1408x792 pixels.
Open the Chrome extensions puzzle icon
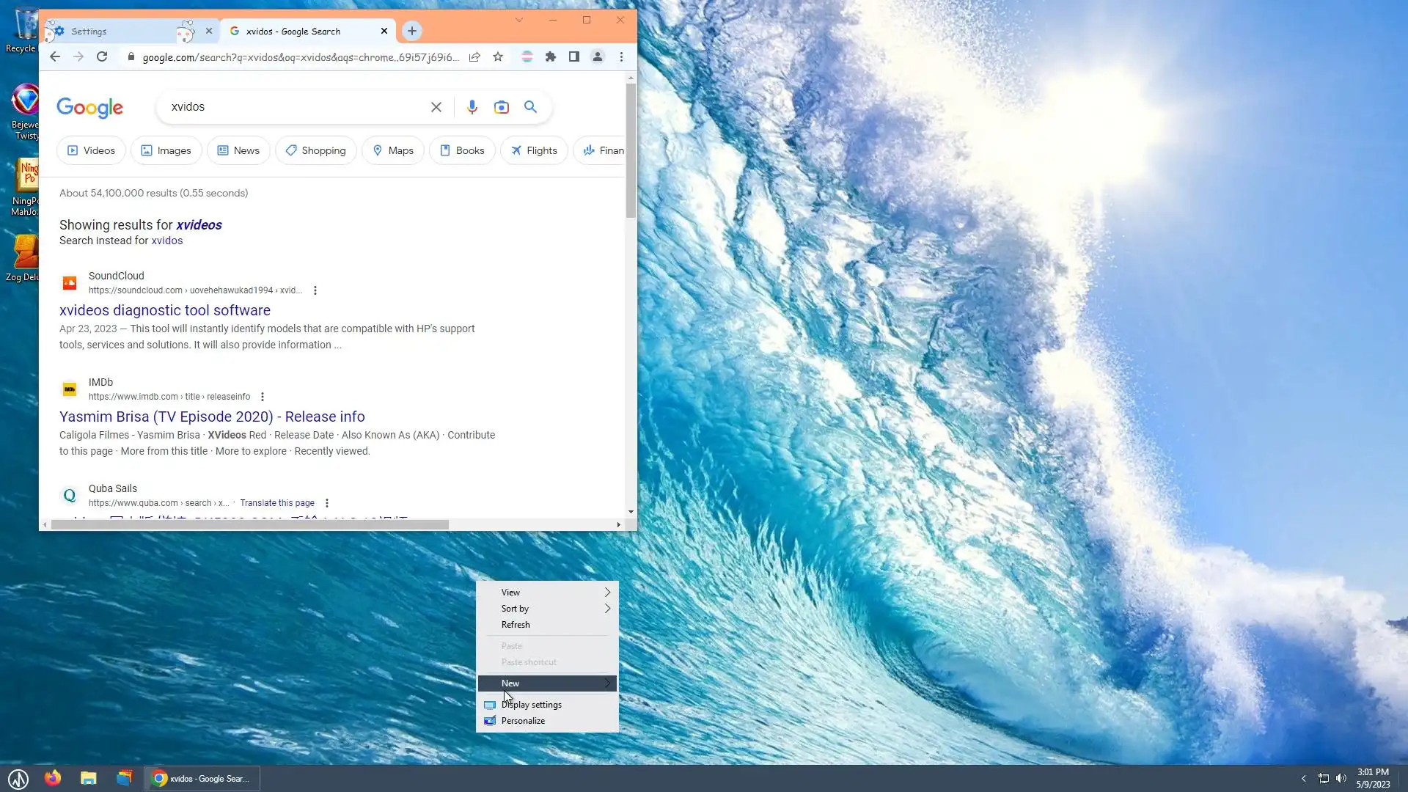pyautogui.click(x=551, y=56)
